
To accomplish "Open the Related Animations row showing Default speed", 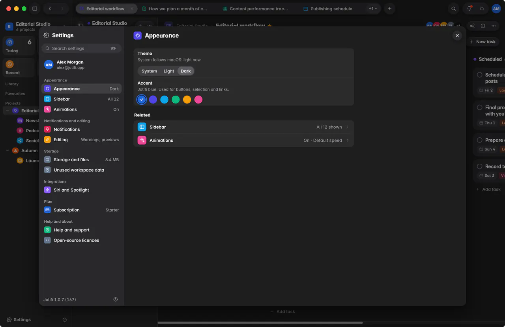I will [x=243, y=140].
